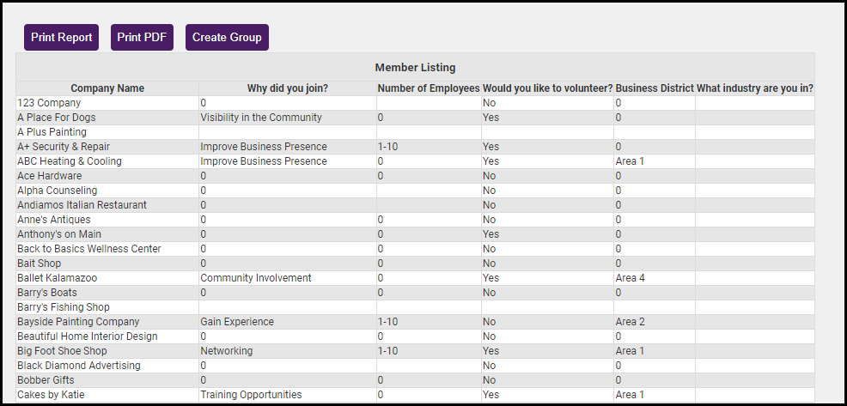The image size is (847, 406).
Task: Click A Place For Dogs company name
Action: (x=57, y=118)
